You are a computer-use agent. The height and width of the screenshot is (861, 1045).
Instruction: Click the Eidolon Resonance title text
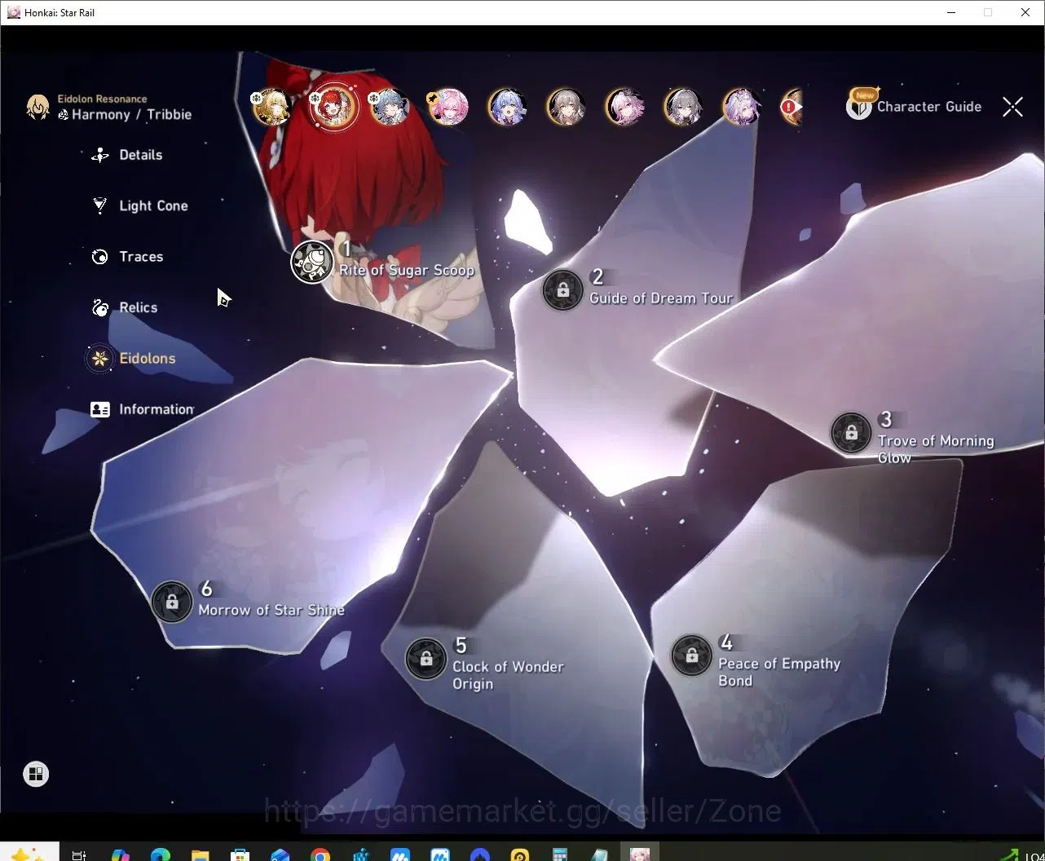point(102,99)
